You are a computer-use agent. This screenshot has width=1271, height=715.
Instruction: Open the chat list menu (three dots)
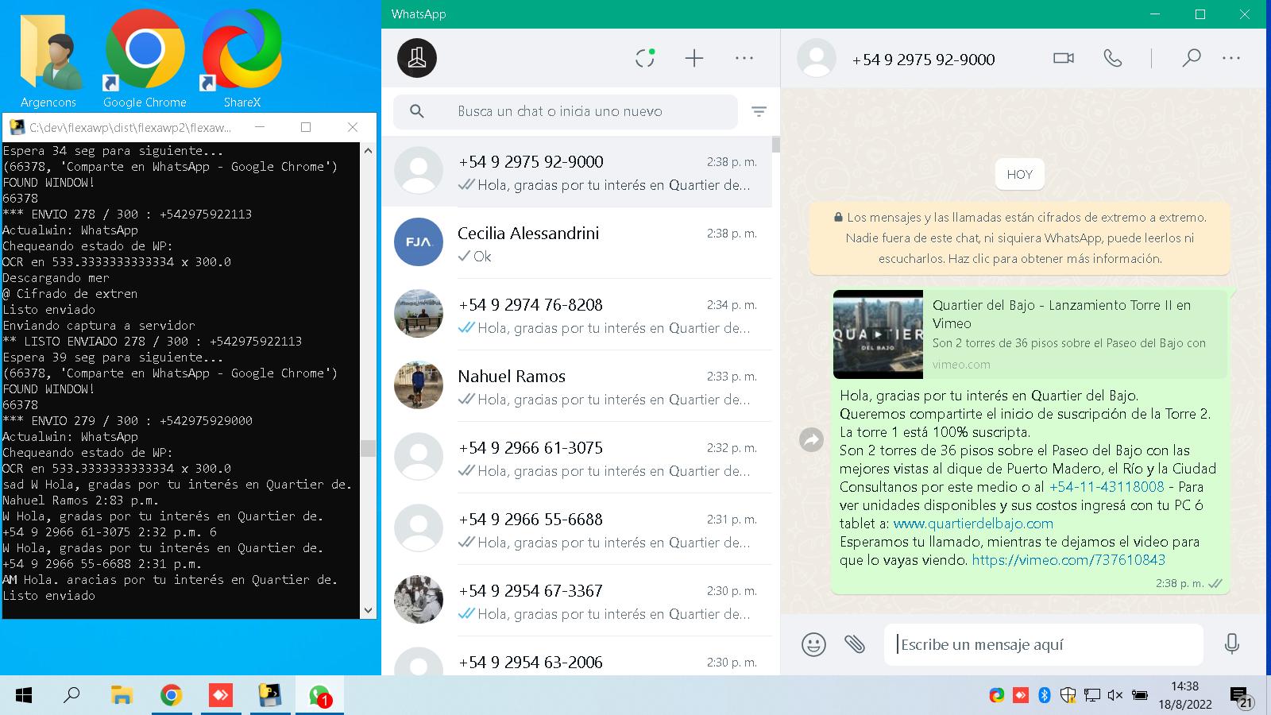tap(744, 58)
